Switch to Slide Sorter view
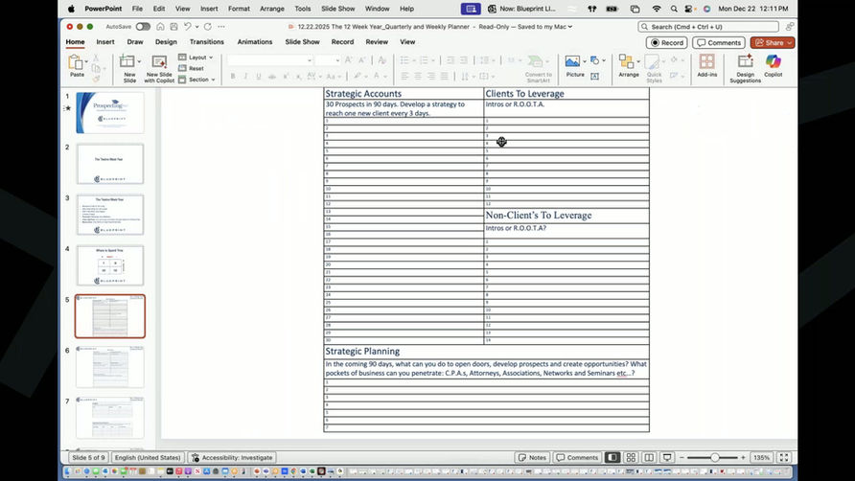Viewport: 855px width, 481px height. [631, 458]
